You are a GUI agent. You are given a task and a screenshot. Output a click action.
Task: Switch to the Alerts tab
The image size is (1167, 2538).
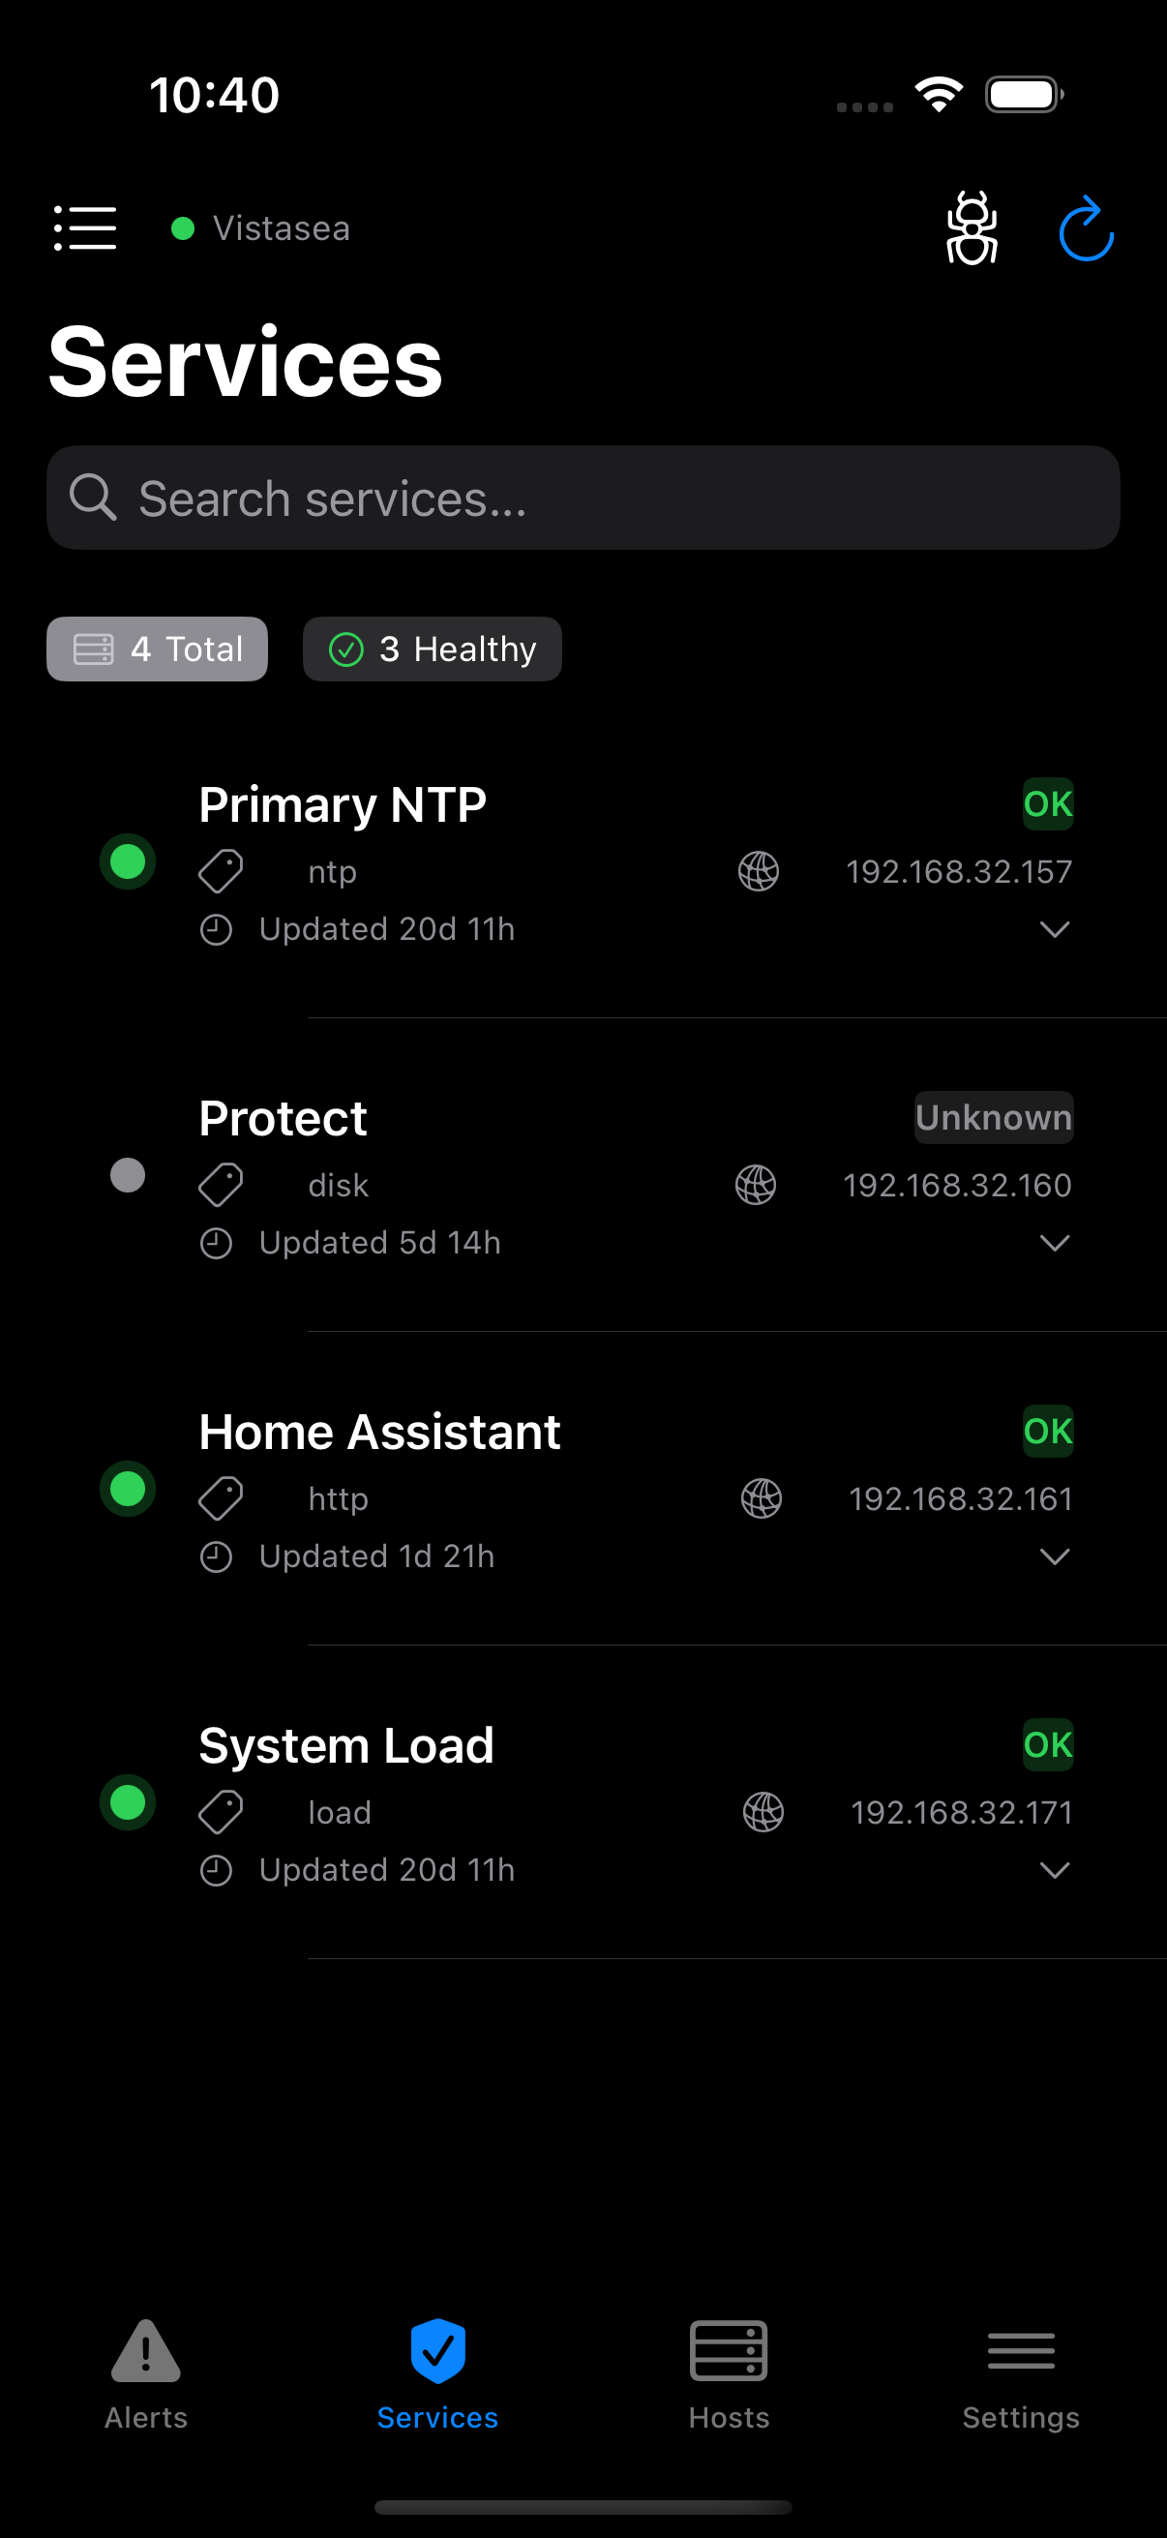(146, 2374)
